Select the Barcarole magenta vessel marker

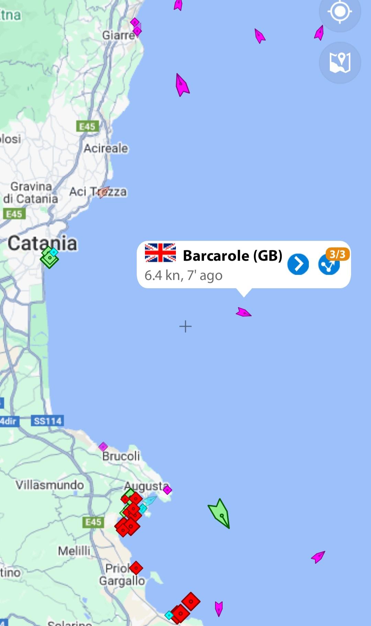tap(244, 312)
